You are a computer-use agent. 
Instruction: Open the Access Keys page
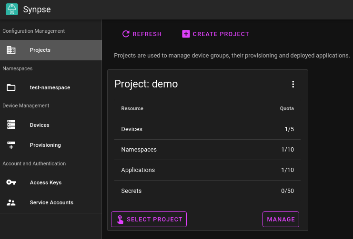pos(46,182)
